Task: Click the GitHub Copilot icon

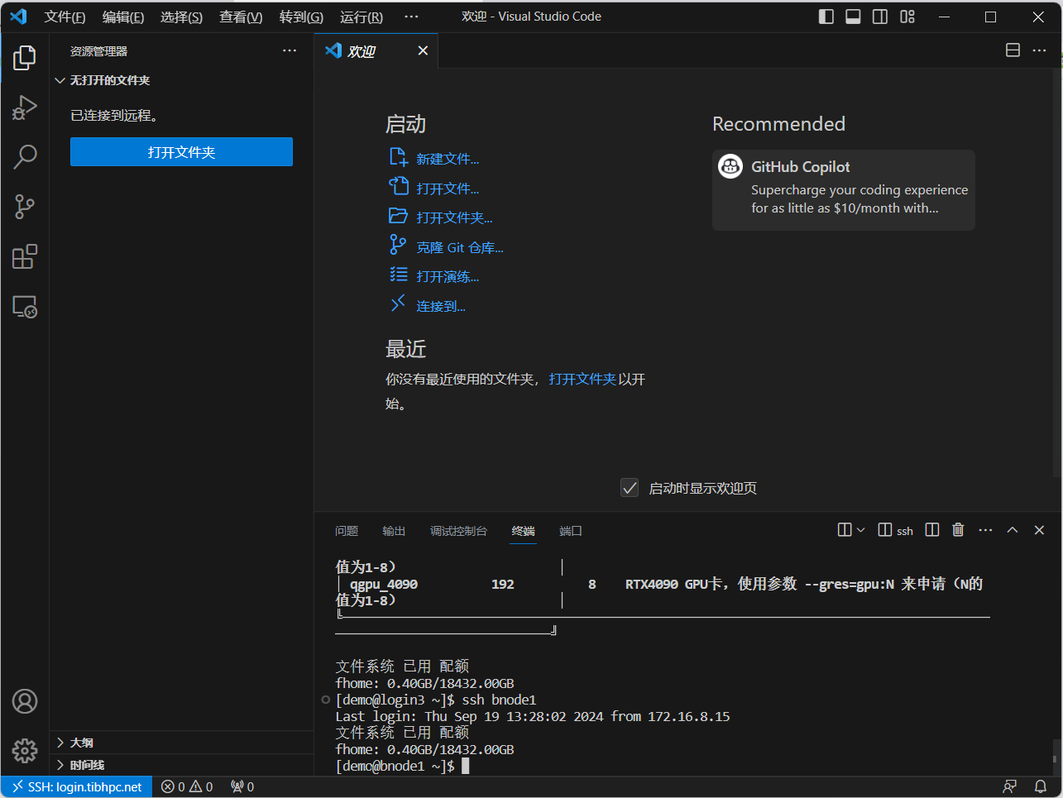Action: 730,166
